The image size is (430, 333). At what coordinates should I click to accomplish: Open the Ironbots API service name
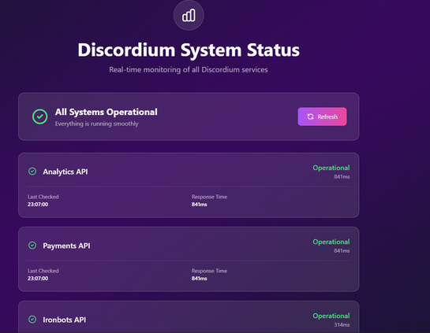[x=64, y=320]
